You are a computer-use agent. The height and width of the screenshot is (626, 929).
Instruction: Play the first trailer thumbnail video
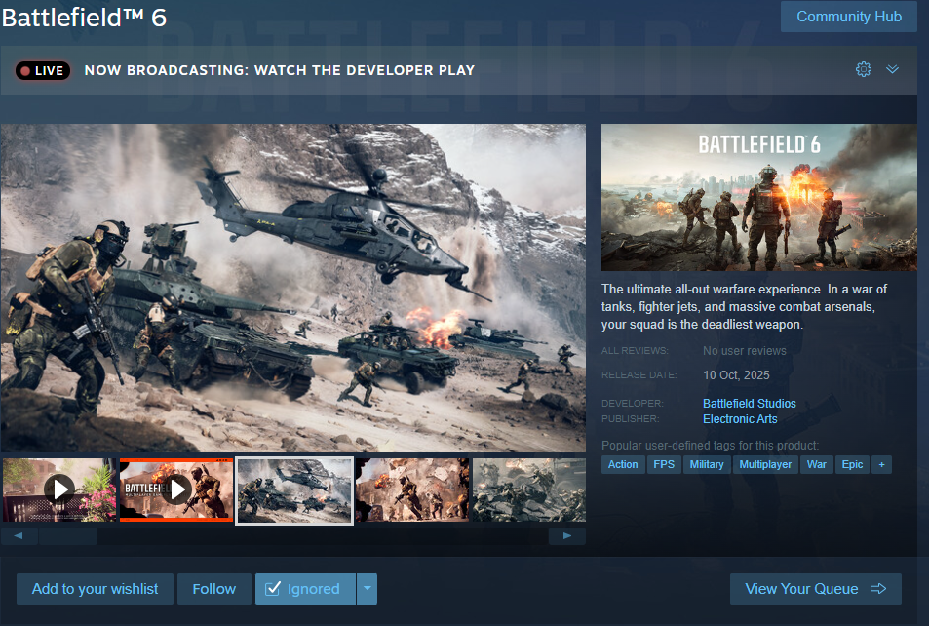[59, 489]
